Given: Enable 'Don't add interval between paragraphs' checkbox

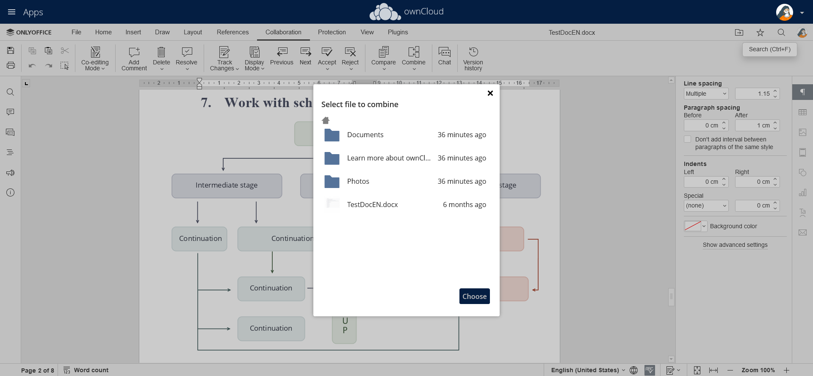Looking at the screenshot, I should (688, 139).
